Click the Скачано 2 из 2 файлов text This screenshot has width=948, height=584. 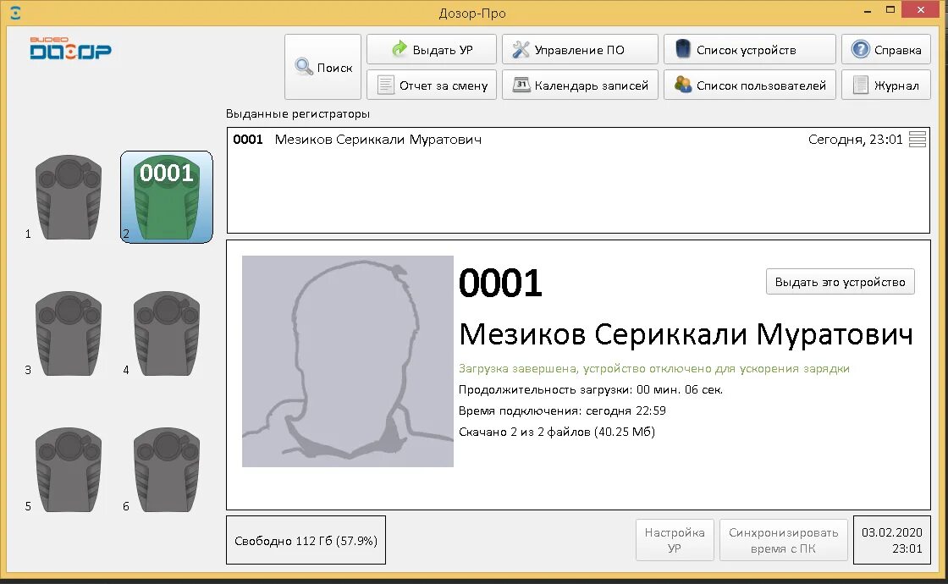tap(557, 432)
